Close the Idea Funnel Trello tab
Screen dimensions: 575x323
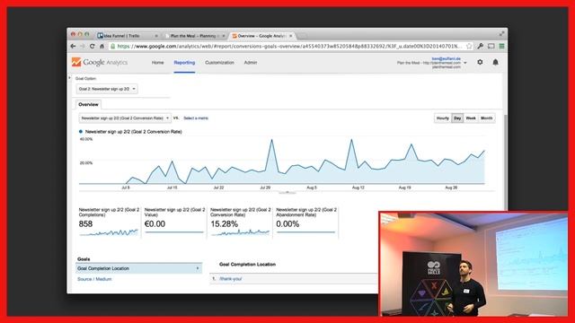pos(156,36)
